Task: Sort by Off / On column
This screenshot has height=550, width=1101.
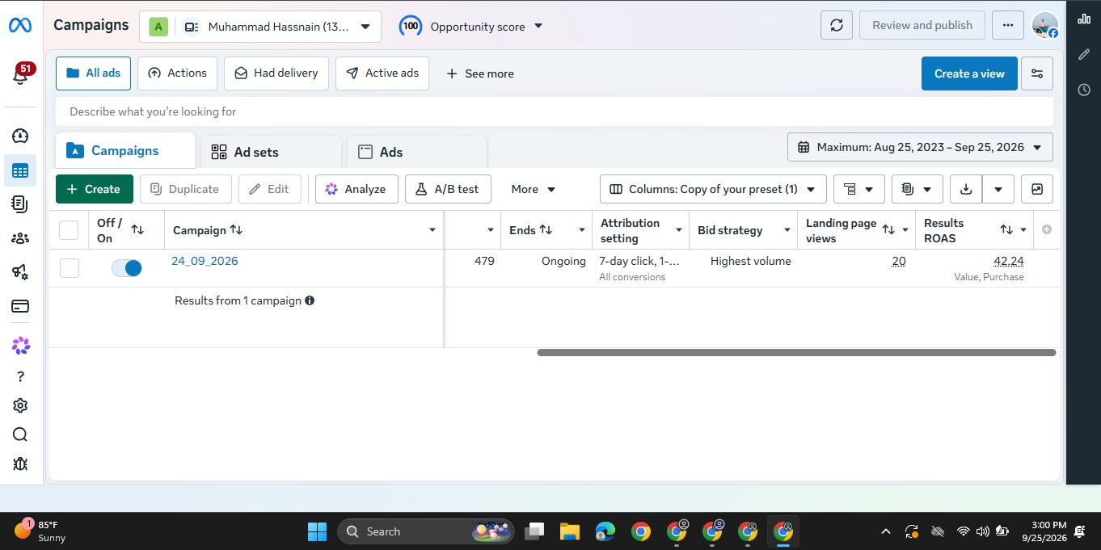Action: 137,230
